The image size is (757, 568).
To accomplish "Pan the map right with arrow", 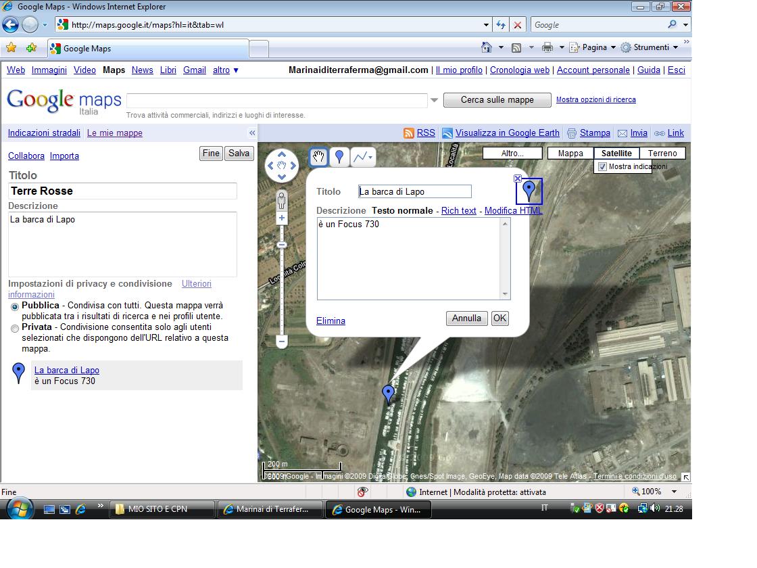I will pos(293,166).
